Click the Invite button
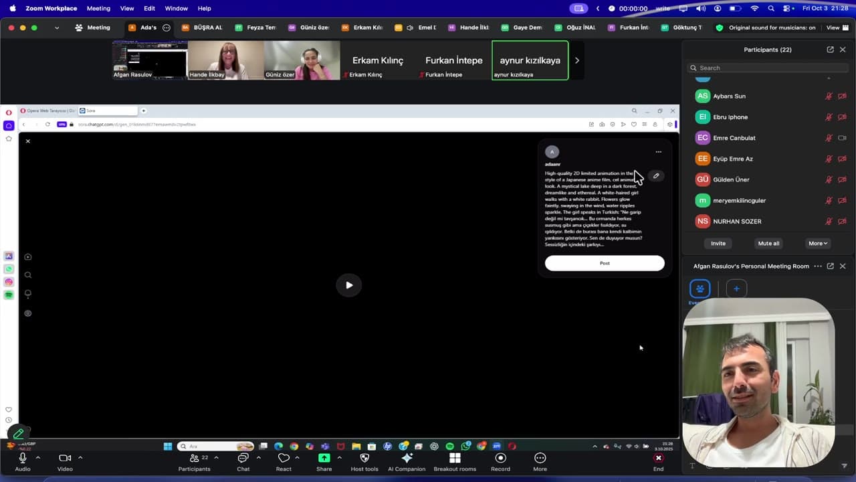This screenshot has width=856, height=482. coord(718,244)
